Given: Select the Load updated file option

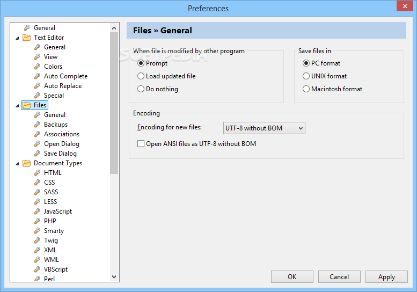Looking at the screenshot, I should pos(141,76).
